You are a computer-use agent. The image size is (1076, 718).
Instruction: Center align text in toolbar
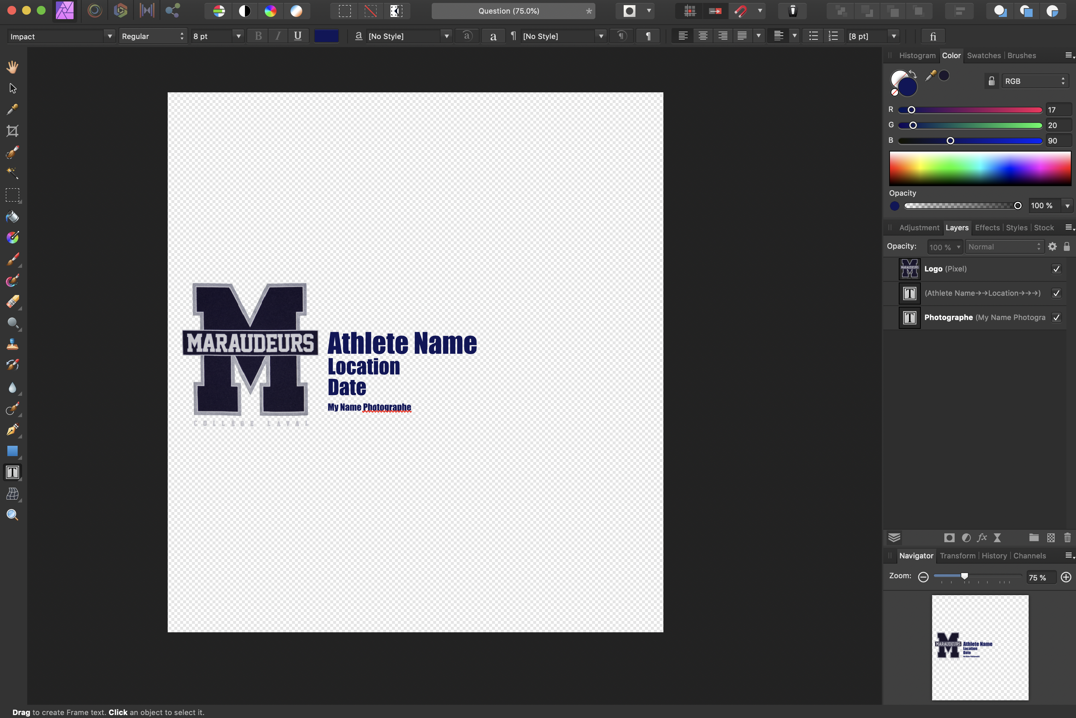click(703, 36)
